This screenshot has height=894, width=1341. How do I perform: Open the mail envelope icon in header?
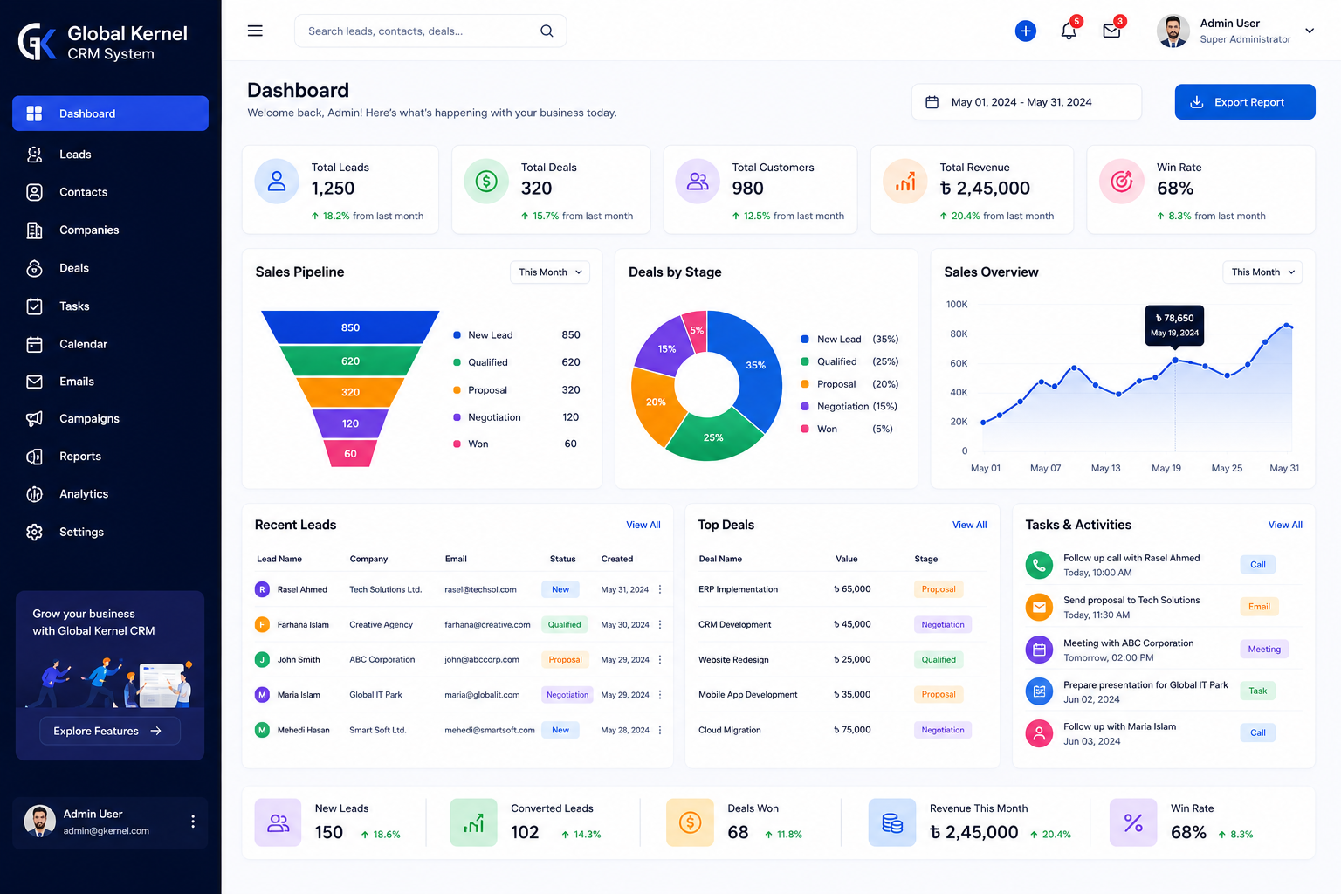pos(1111,31)
